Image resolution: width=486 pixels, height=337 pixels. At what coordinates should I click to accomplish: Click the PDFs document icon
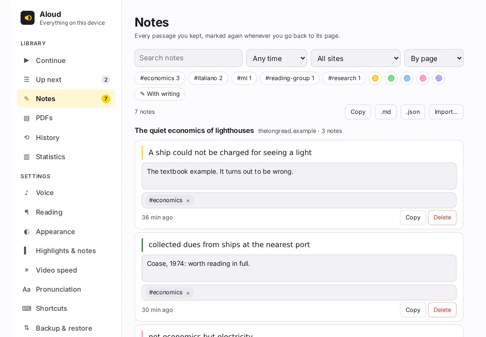27,118
